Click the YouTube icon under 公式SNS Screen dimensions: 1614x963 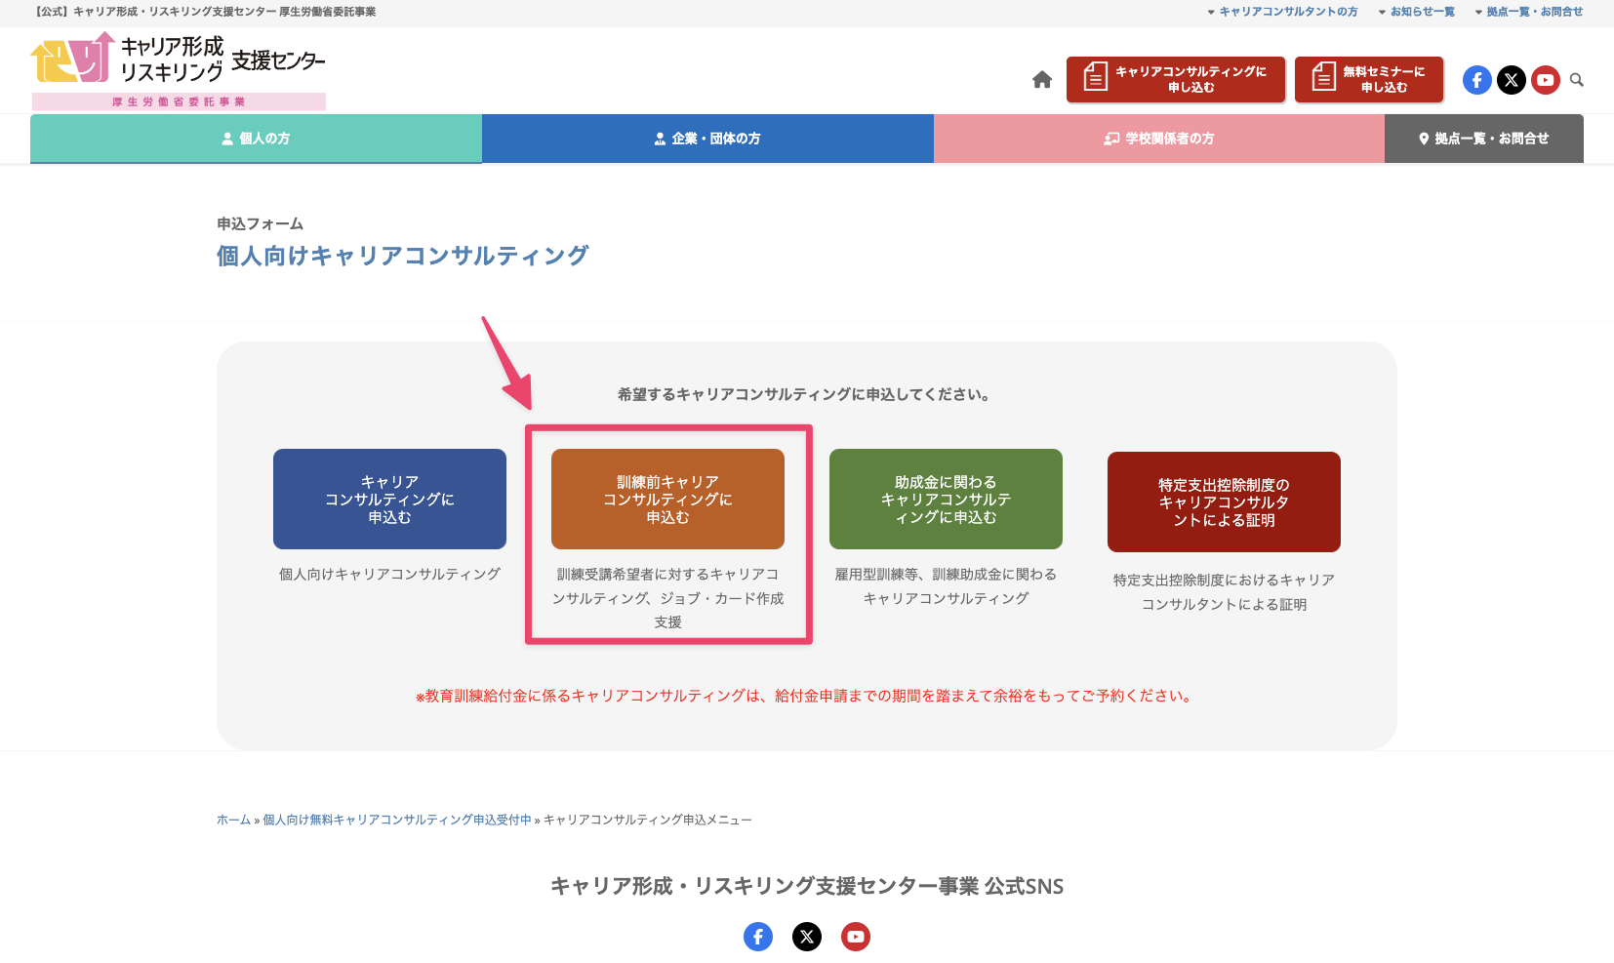point(856,937)
